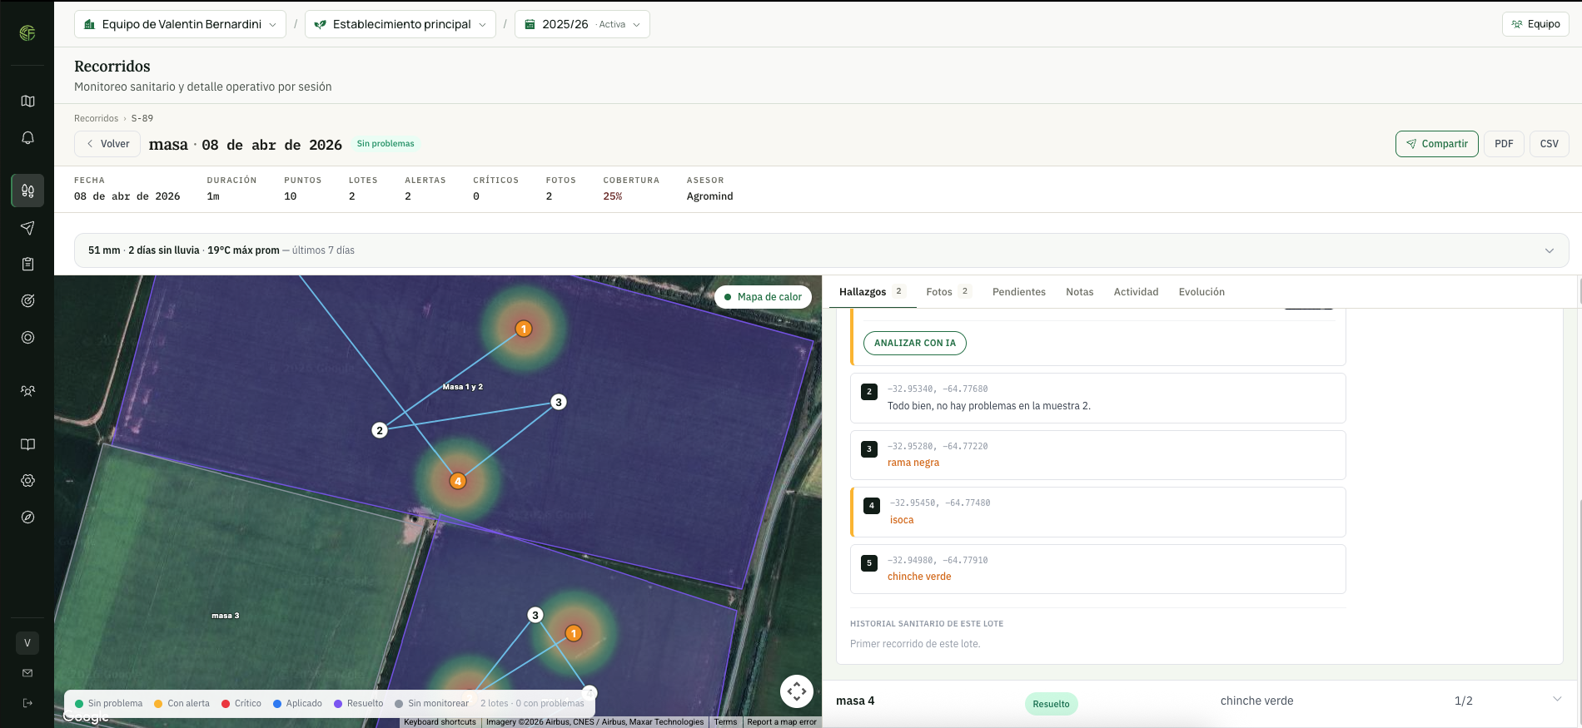Click the logout icon in sidebar

[x=27, y=703]
